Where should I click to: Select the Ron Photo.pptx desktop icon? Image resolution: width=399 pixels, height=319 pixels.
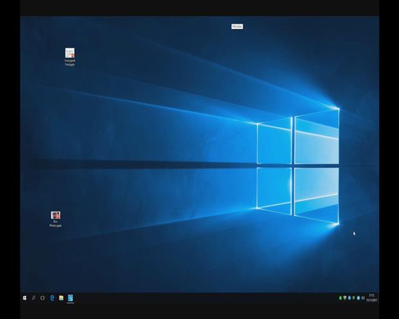click(x=55, y=215)
